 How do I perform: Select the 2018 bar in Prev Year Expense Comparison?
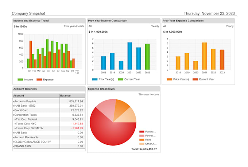178,63
